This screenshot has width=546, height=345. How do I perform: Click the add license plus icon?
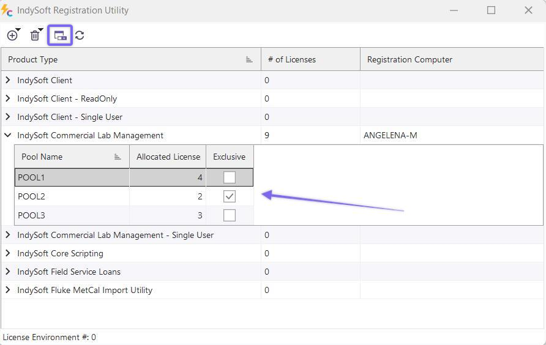(x=12, y=35)
